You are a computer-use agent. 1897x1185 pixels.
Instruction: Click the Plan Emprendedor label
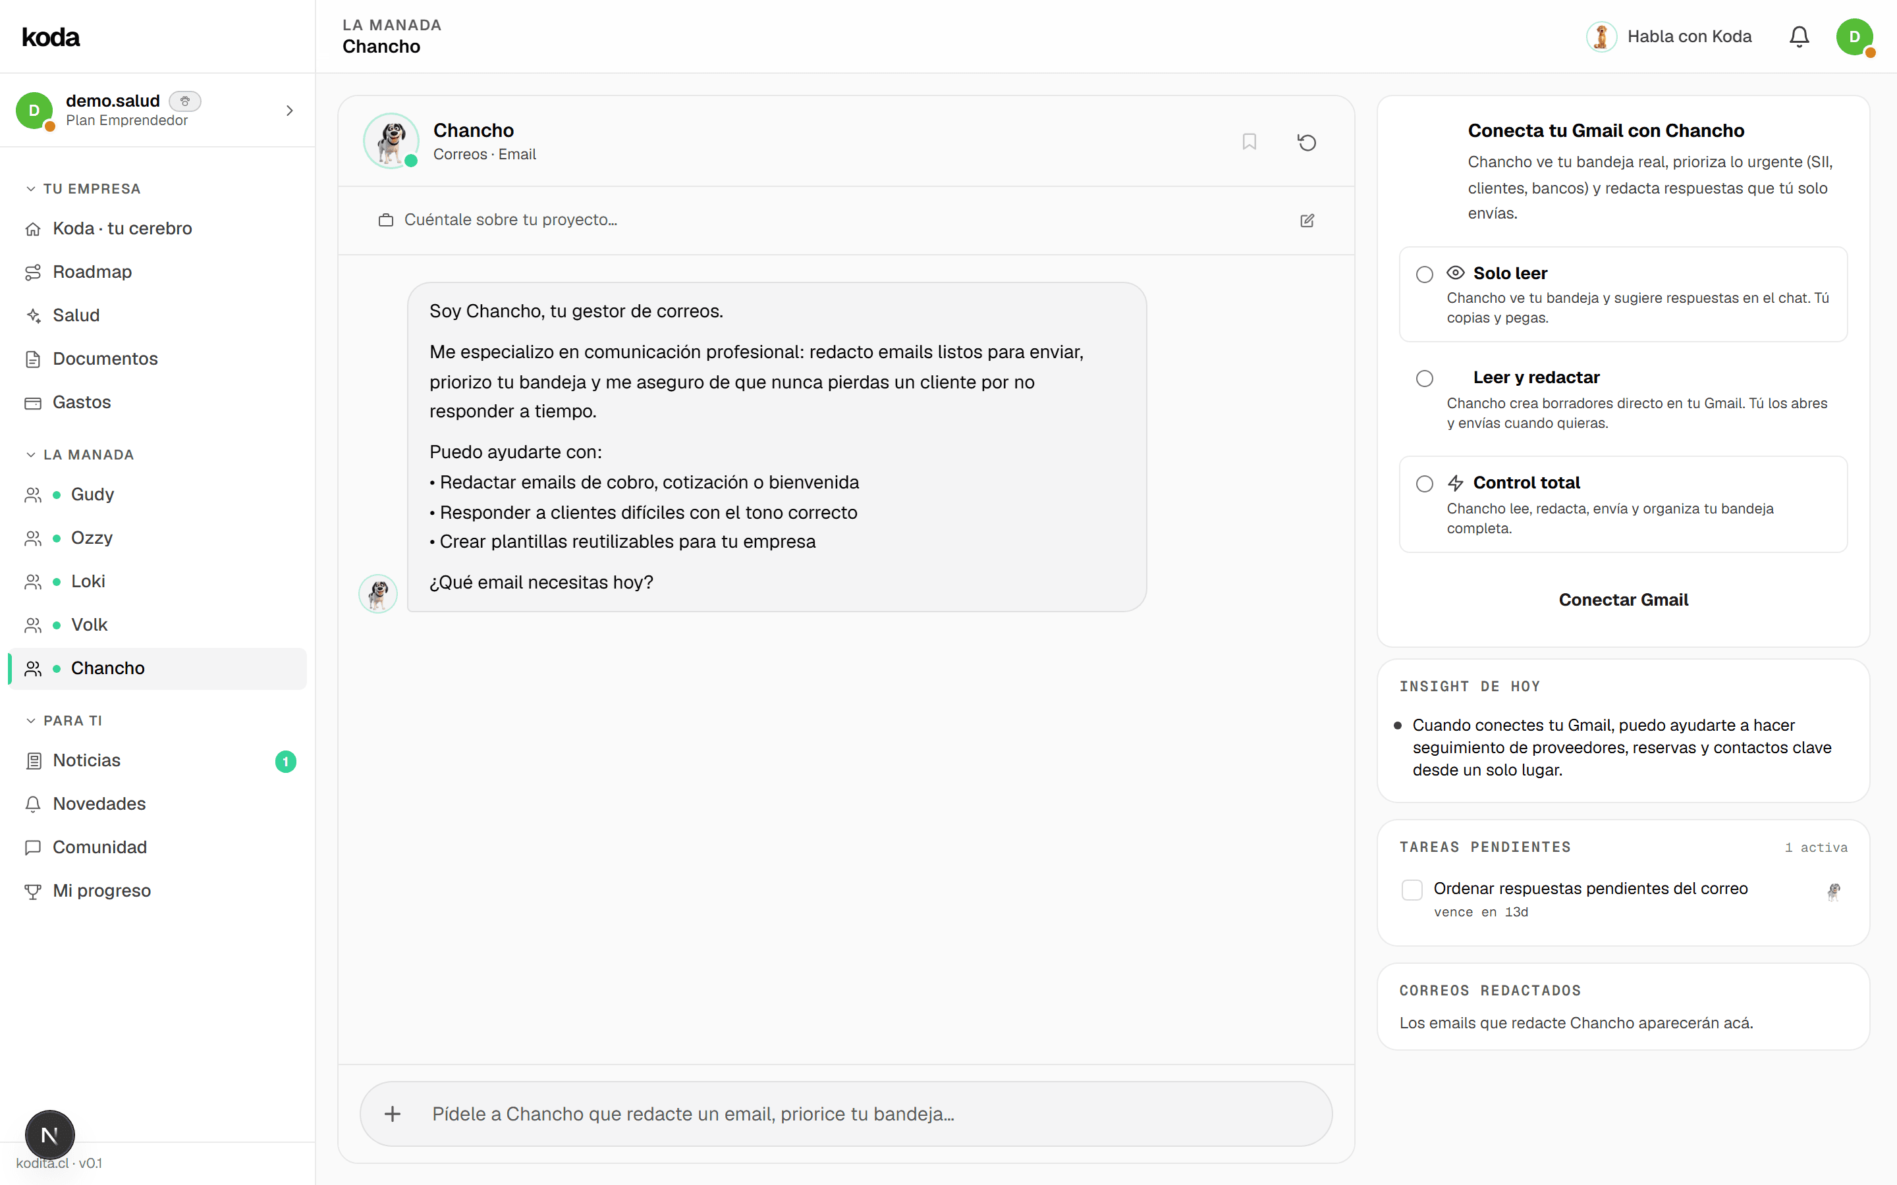(x=127, y=120)
